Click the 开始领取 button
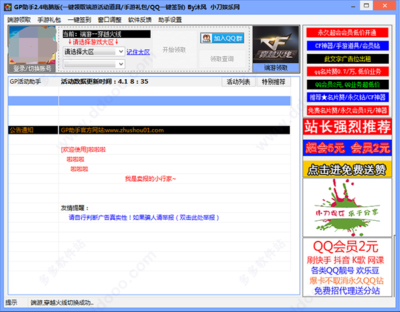 [x=175, y=50]
